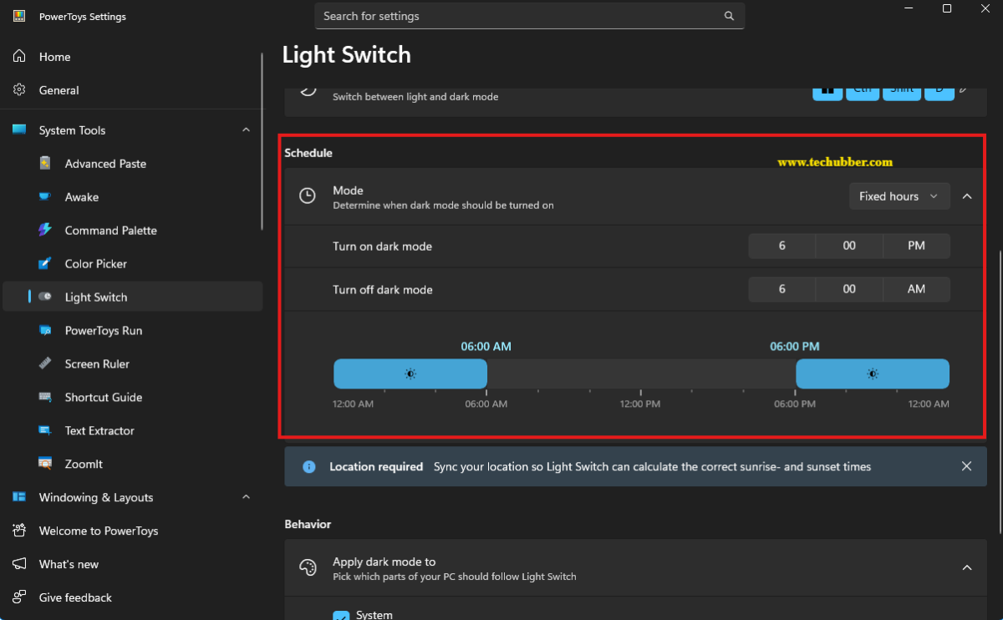Change turn off dark mode minutes
The height and width of the screenshot is (620, 1003).
pyautogui.click(x=849, y=289)
